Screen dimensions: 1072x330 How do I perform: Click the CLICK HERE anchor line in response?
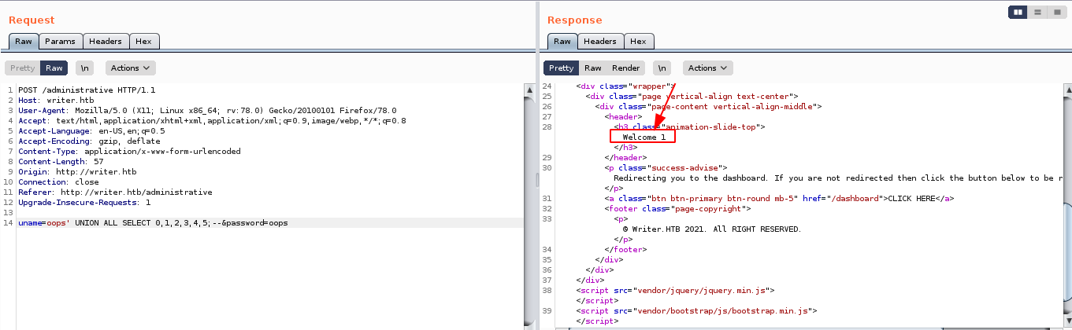click(781, 198)
